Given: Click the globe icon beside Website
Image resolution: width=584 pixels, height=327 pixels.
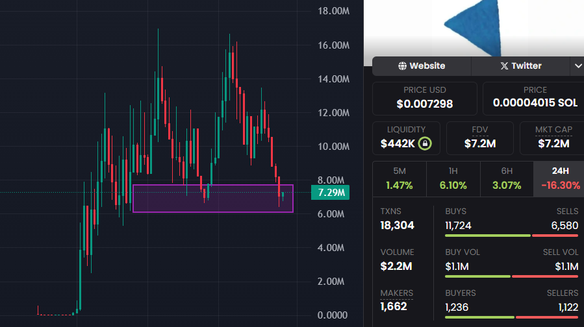Looking at the screenshot, I should [402, 66].
